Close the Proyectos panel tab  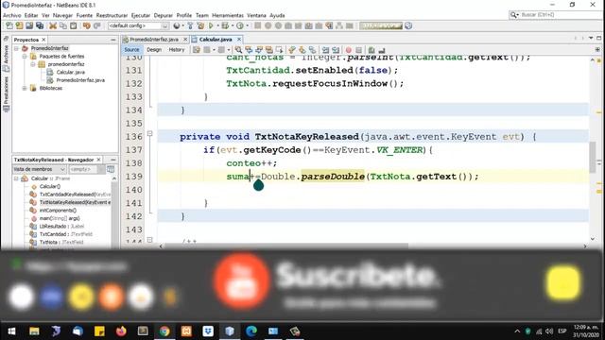pyautogui.click(x=43, y=40)
